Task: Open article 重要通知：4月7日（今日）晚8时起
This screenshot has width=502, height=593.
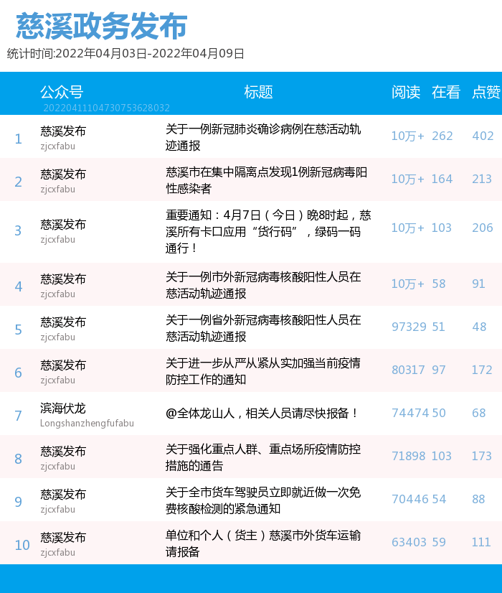Action: pos(268,231)
